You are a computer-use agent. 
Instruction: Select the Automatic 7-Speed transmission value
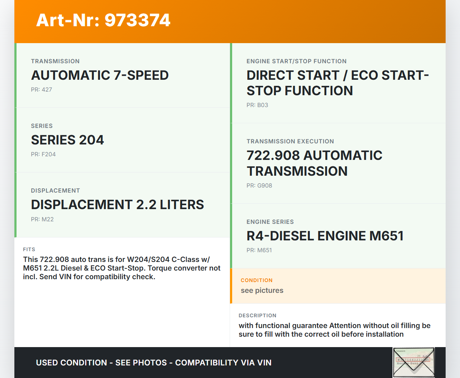pyautogui.click(x=100, y=75)
